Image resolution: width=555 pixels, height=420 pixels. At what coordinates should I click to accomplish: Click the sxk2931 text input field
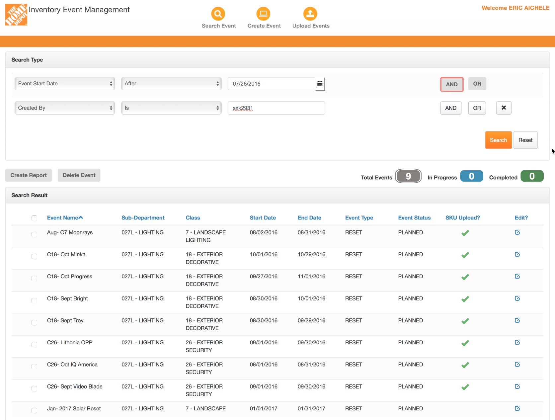pyautogui.click(x=276, y=108)
